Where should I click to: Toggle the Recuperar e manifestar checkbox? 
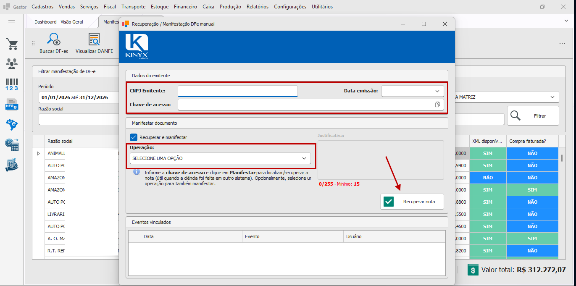pos(134,137)
